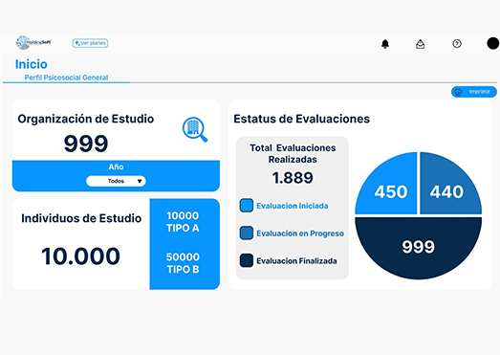This screenshot has height=355, width=500.
Task: Click the Ver planes button
Action: tap(90, 43)
